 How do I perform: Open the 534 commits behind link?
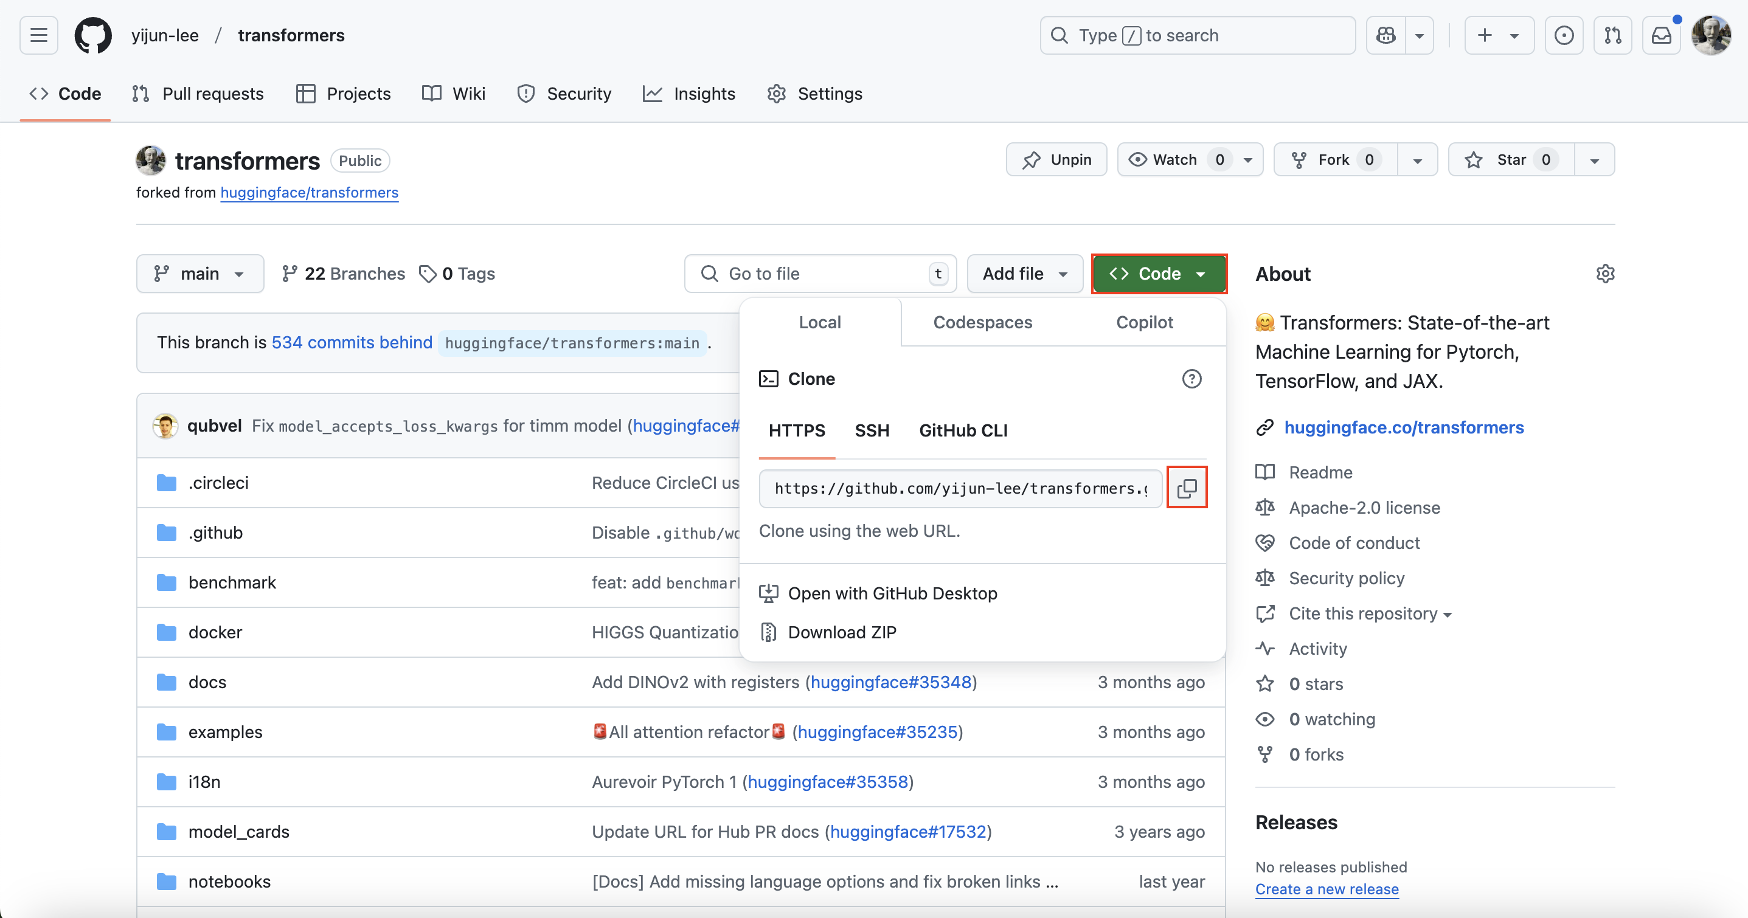tap(352, 343)
